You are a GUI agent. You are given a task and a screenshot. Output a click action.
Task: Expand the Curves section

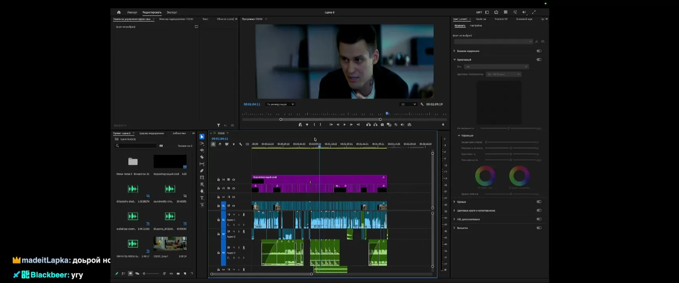pyautogui.click(x=455, y=202)
